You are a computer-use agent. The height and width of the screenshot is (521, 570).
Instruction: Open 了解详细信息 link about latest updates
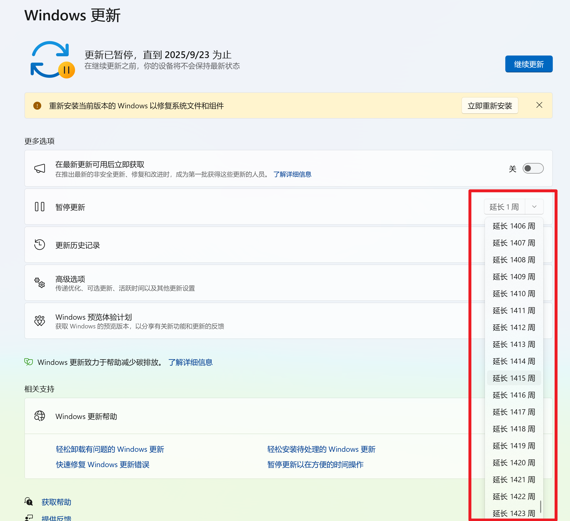pyautogui.click(x=292, y=174)
